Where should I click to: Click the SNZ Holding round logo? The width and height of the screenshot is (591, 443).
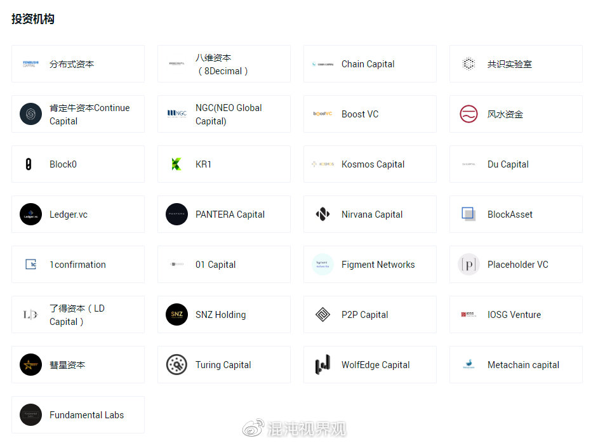176,315
